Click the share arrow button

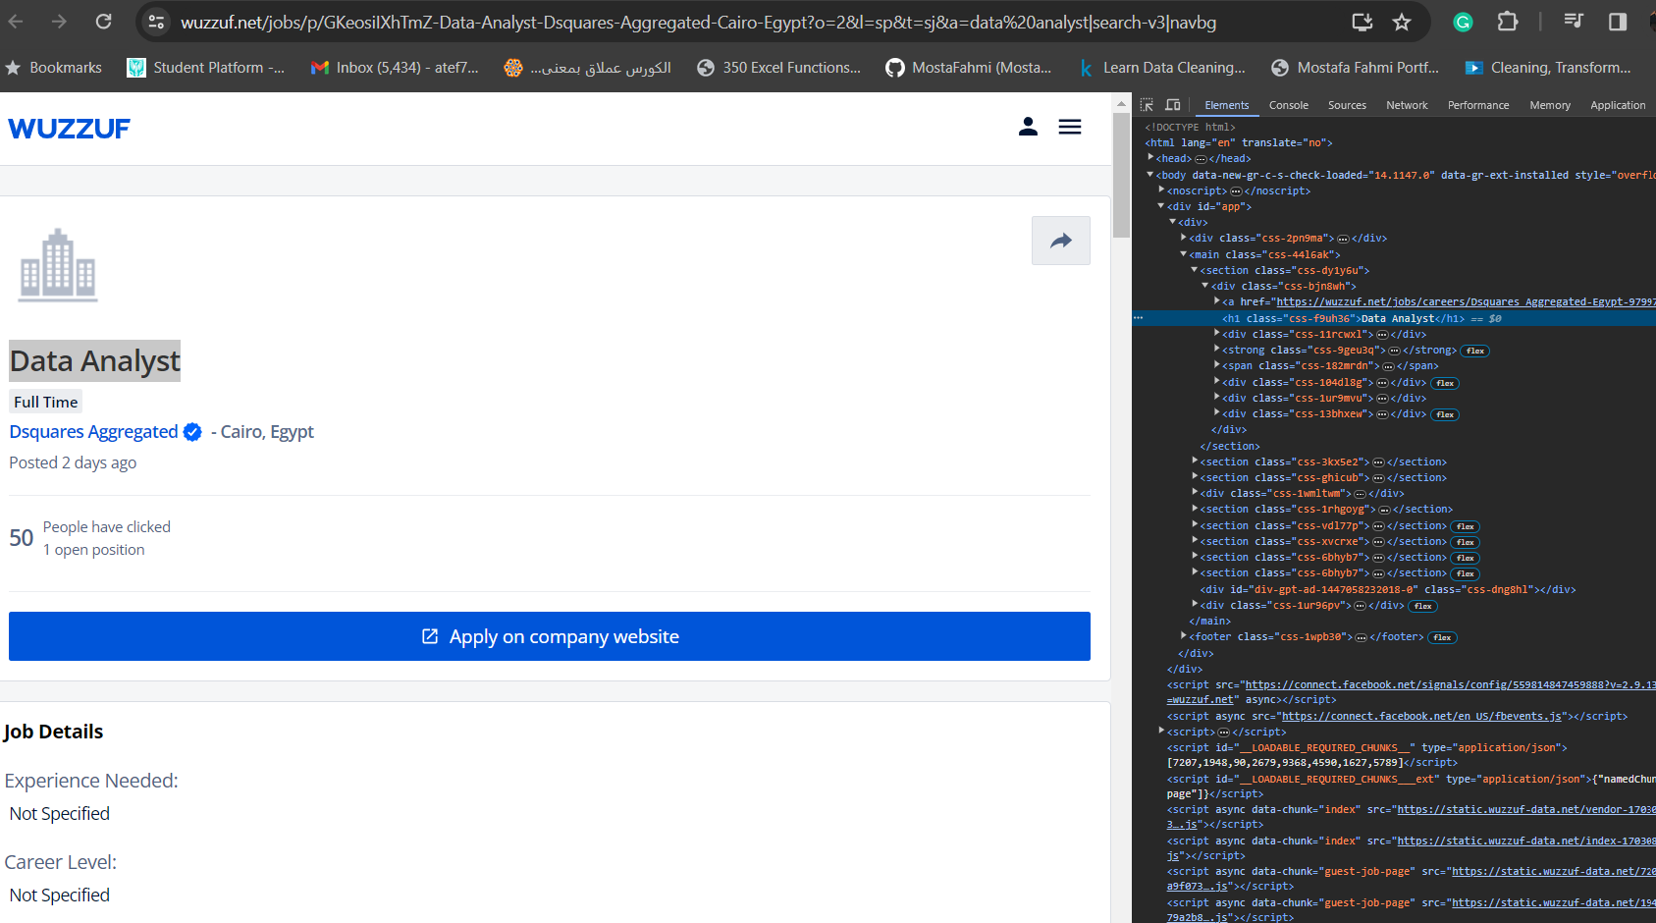coord(1061,241)
